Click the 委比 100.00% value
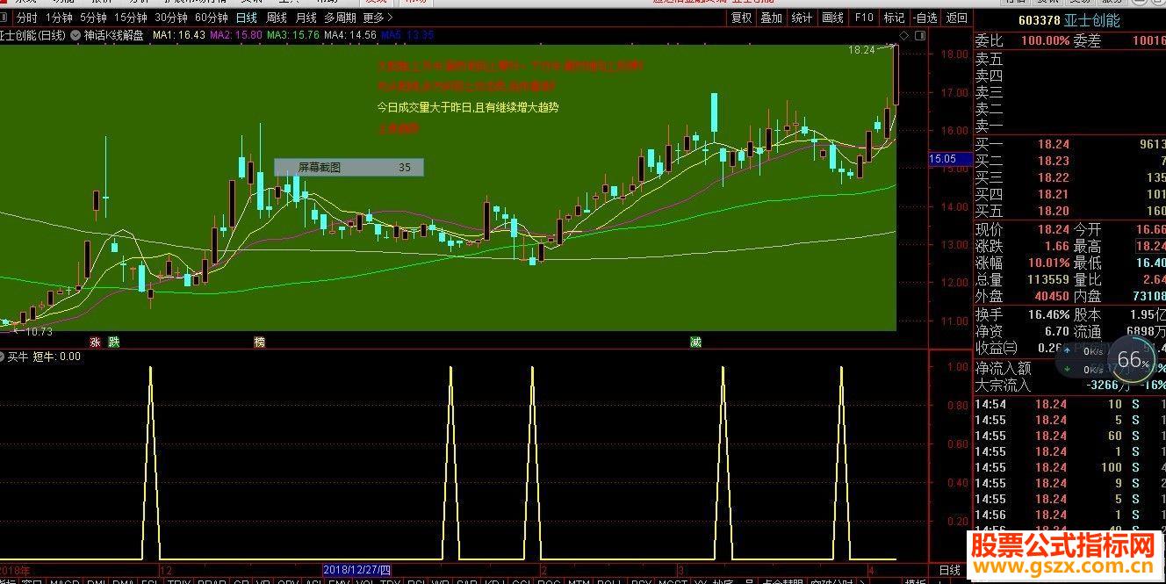Image resolution: width=1166 pixels, height=584 pixels. (1044, 40)
